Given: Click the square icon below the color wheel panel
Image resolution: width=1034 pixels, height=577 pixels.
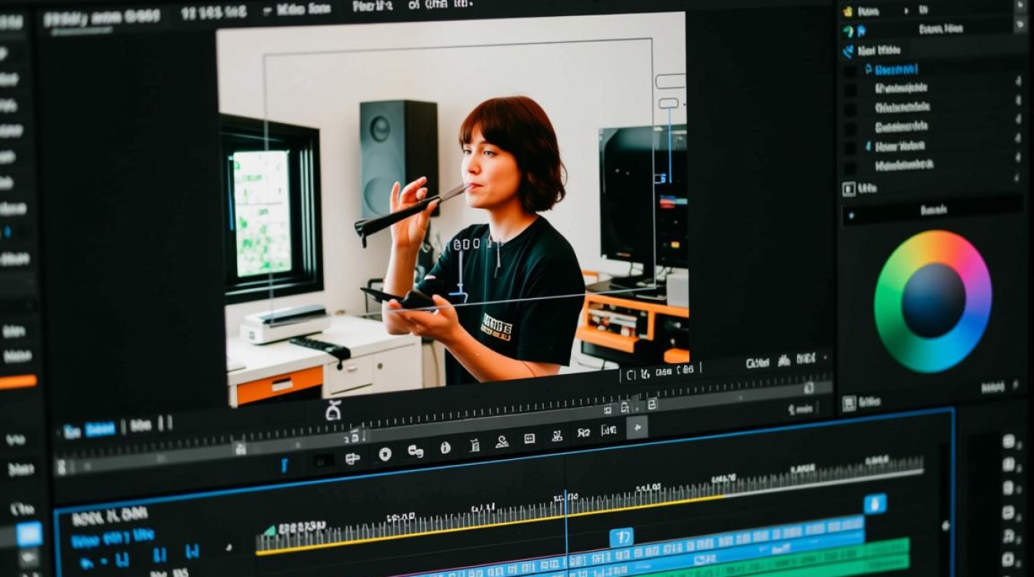Looking at the screenshot, I should click(849, 403).
